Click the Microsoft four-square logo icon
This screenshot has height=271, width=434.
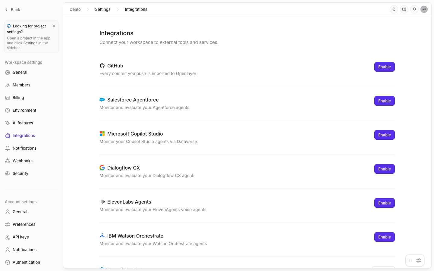[x=102, y=134]
